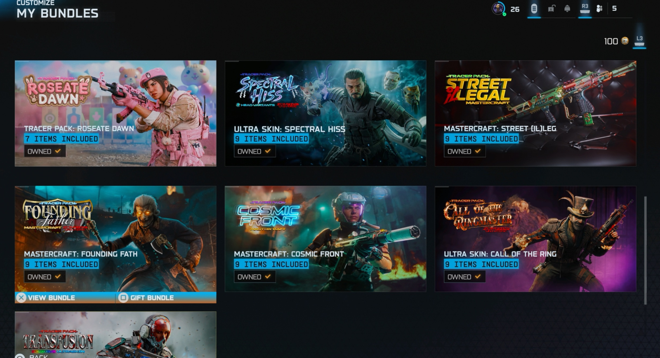Click the Owned badge on Street (Il)legal
The height and width of the screenshot is (358, 660).
click(x=464, y=151)
